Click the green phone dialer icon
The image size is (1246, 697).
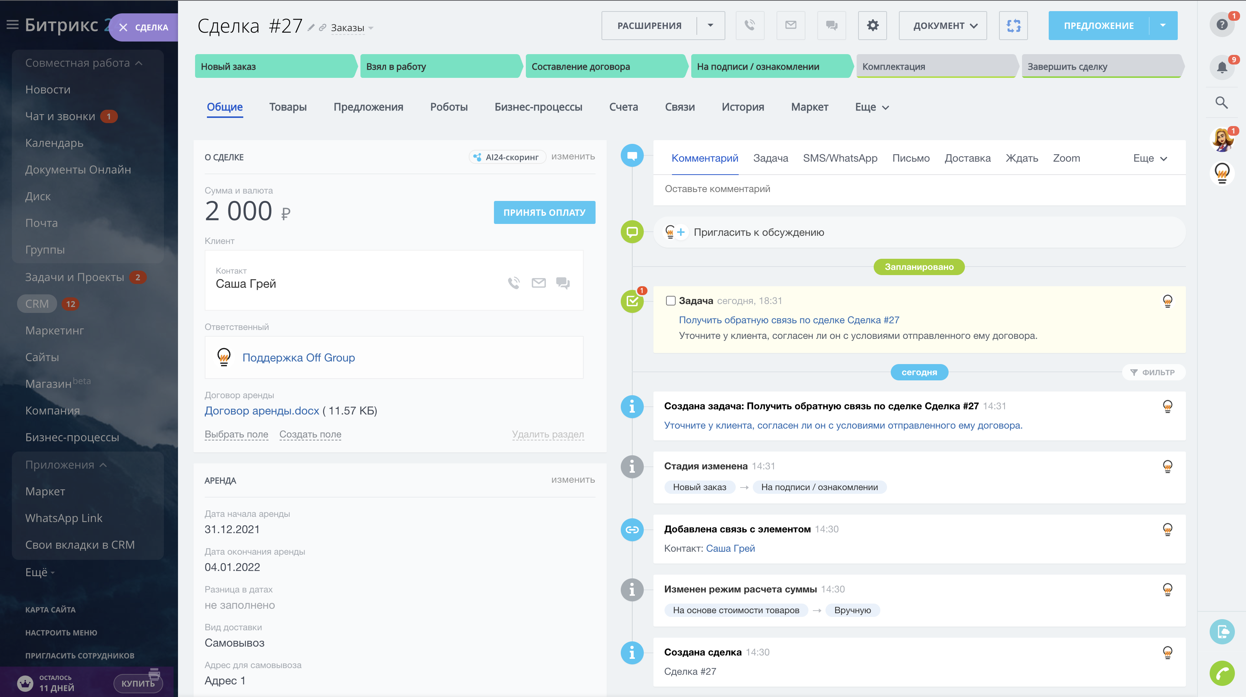click(1222, 673)
